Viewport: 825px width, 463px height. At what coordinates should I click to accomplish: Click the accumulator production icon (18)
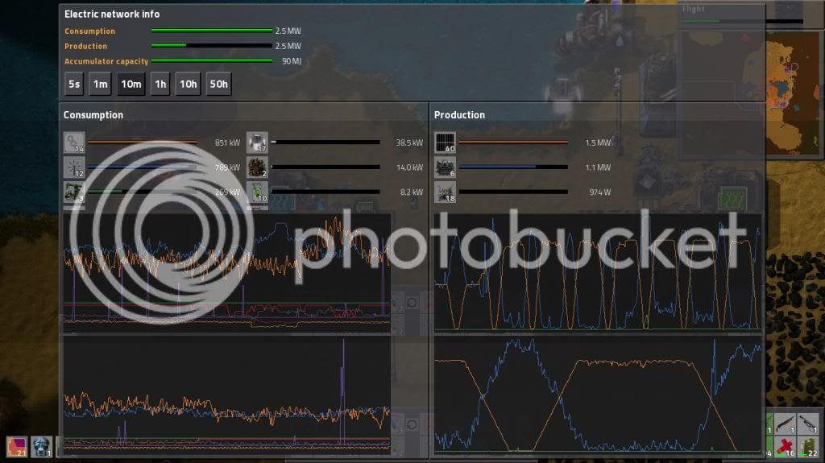click(x=445, y=192)
